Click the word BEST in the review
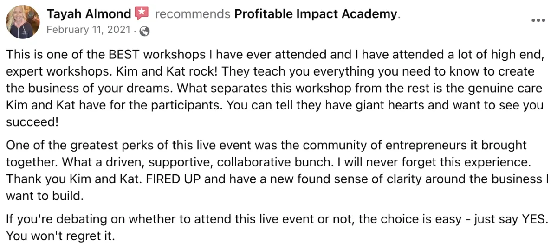The image size is (557, 249). (x=124, y=55)
